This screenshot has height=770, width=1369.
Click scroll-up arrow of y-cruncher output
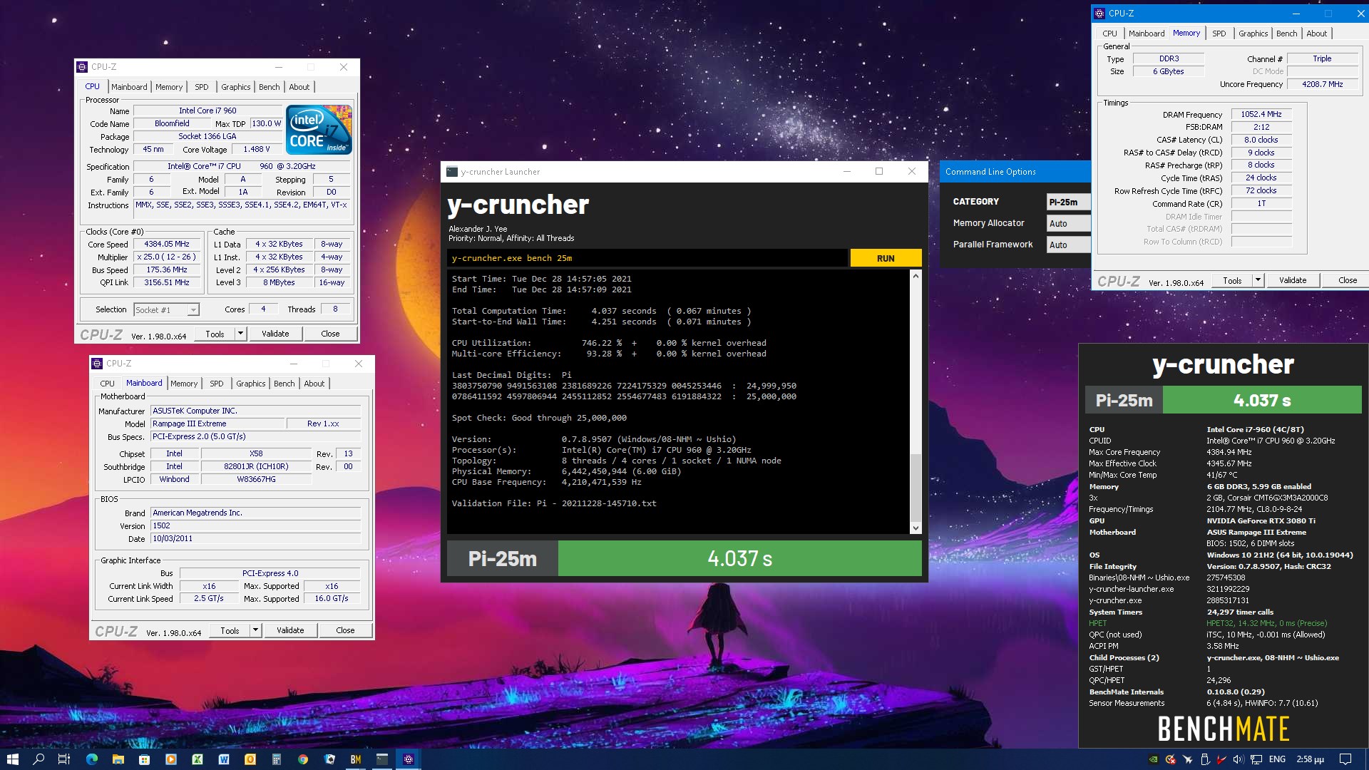click(916, 276)
